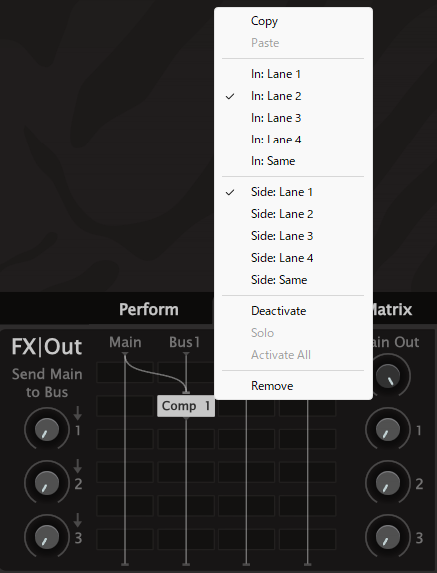This screenshot has height=573, width=437.
Task: Adjust Send Main to Bus knob 1
Action: point(47,430)
